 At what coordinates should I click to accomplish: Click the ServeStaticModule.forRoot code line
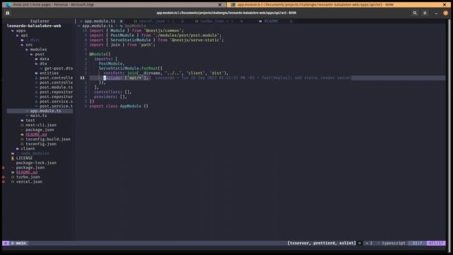(x=130, y=69)
